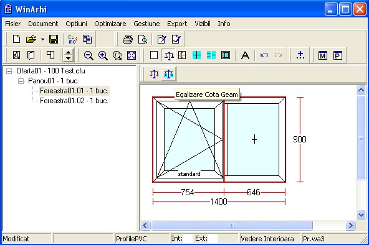Click the Redo arrow icon
This screenshot has width=369, height=245.
point(279,55)
